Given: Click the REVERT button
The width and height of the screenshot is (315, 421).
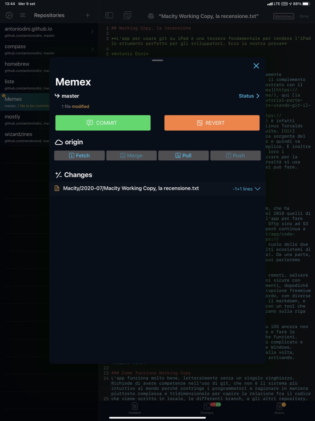Looking at the screenshot, I should pyautogui.click(x=212, y=123).
